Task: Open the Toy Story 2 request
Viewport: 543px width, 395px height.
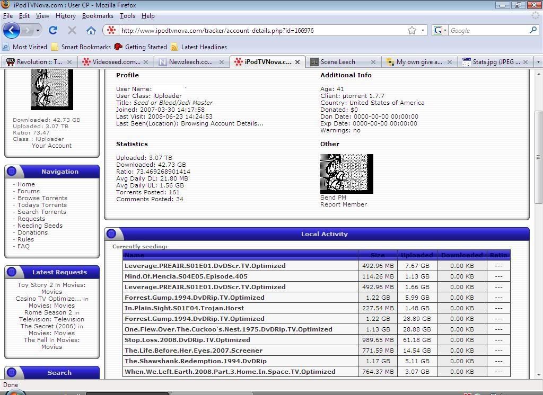Action: 35,285
